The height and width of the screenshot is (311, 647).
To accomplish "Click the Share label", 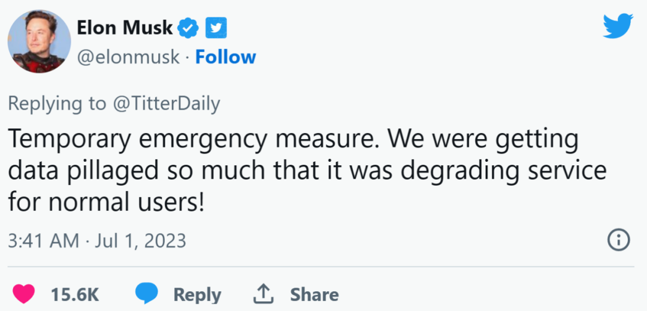I will coord(314,294).
